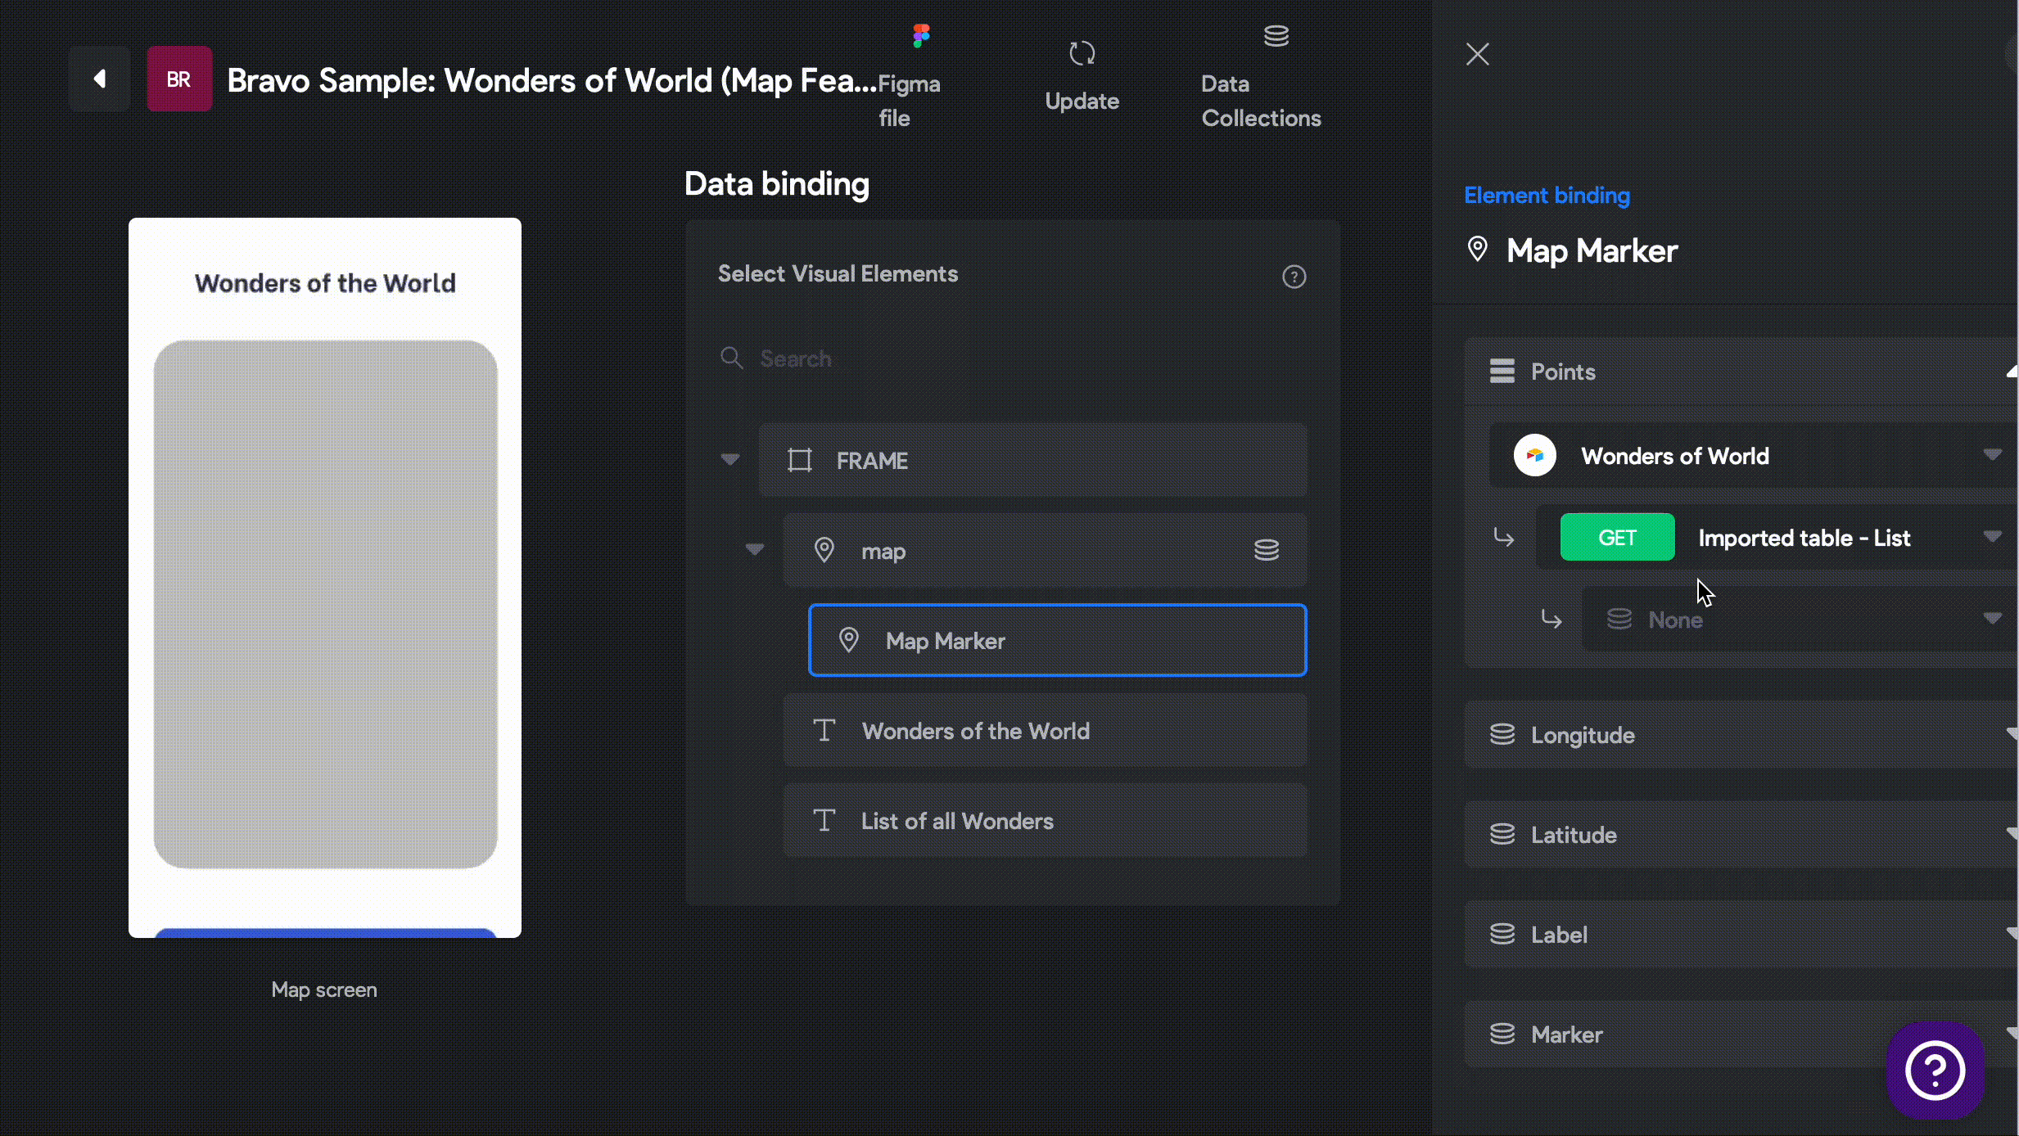Click the BR project avatar
Screen dimensions: 2019x1136
[x=178, y=79]
